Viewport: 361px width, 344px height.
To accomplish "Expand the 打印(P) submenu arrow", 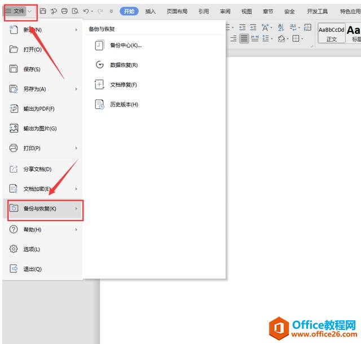I will click(76, 148).
